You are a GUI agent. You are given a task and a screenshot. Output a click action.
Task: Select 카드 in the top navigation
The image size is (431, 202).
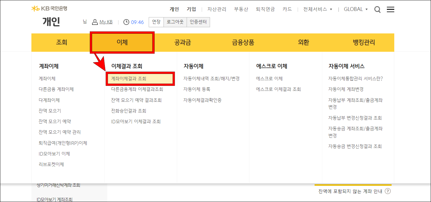pos(287,9)
